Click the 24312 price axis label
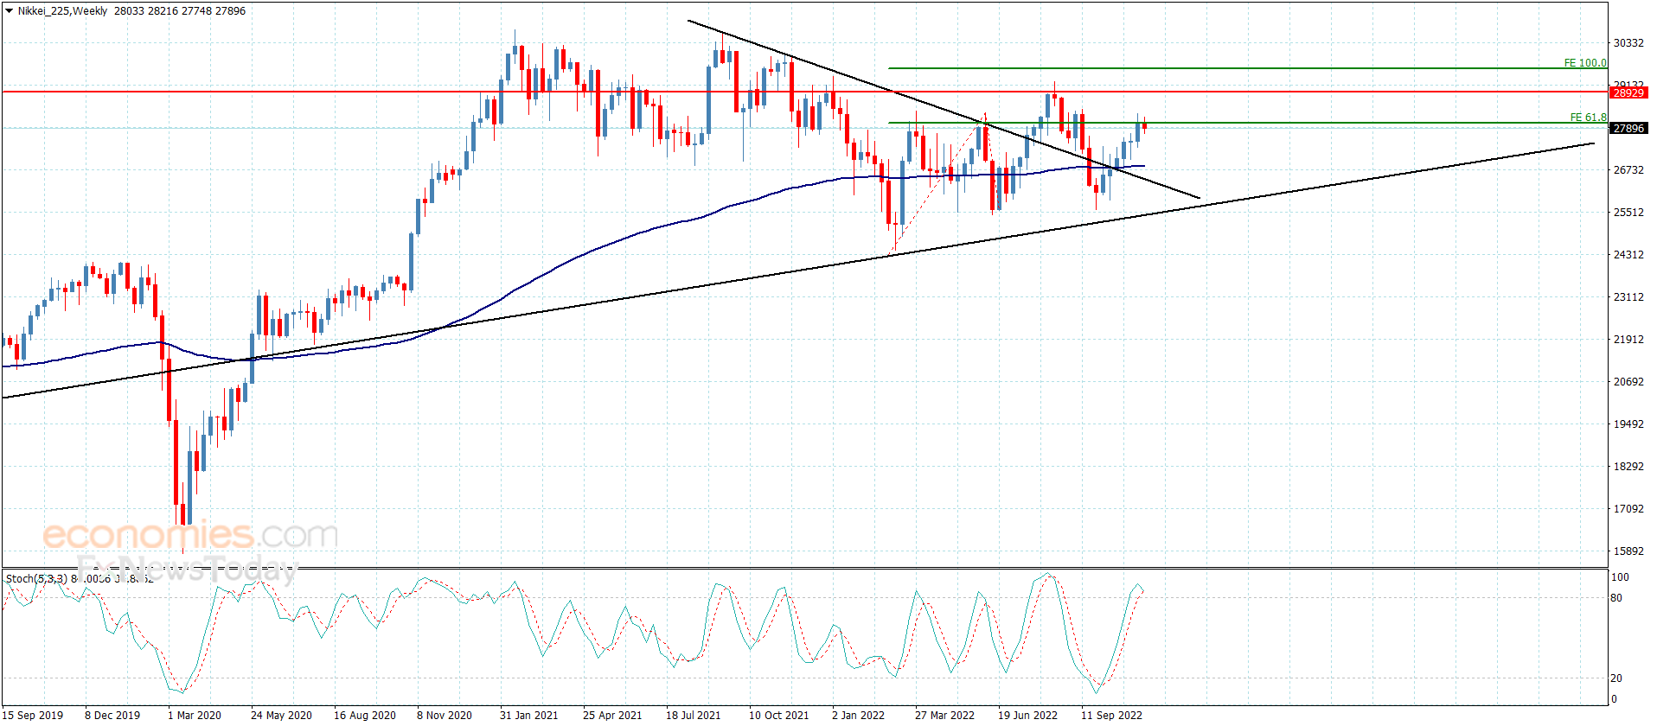Image resolution: width=1657 pixels, height=726 pixels. coord(1628,255)
